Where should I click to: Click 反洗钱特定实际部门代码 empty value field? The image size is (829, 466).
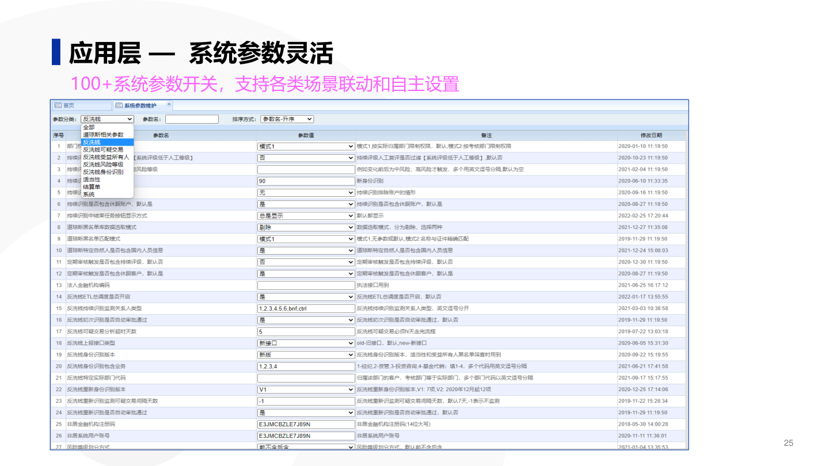306,378
